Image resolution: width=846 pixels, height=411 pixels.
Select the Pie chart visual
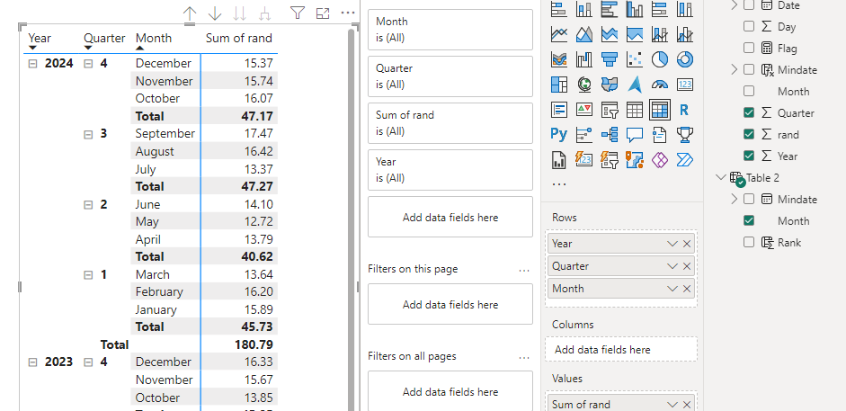click(x=659, y=58)
